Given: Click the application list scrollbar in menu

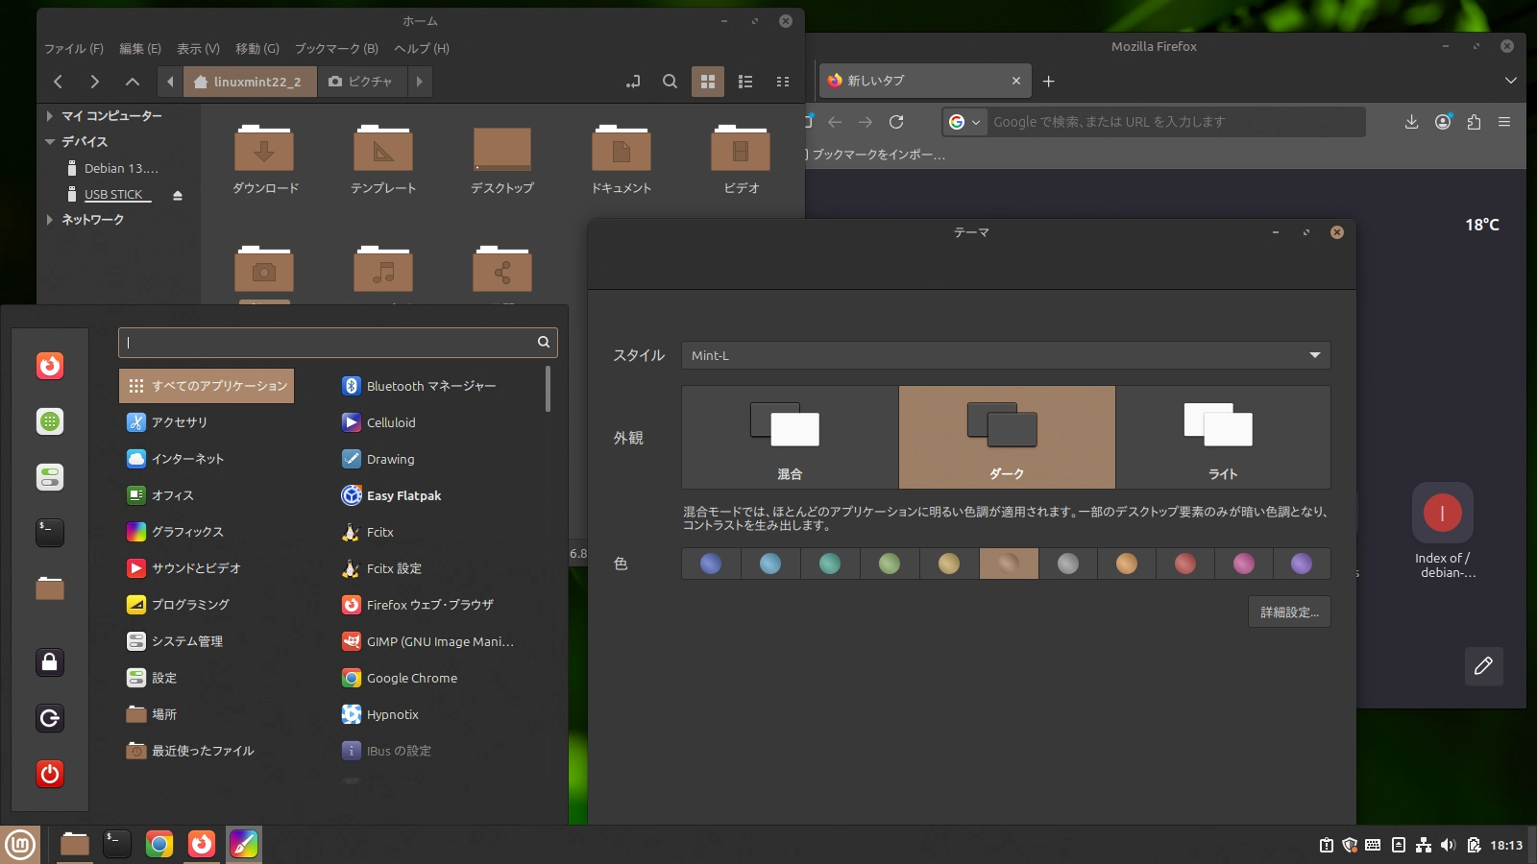Looking at the screenshot, I should pos(549,389).
